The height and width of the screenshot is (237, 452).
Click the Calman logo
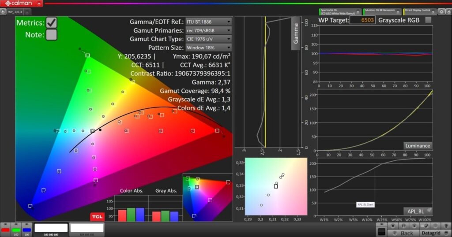(x=19, y=4)
